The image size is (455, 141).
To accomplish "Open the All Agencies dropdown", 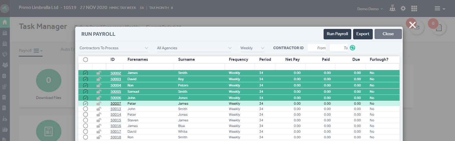I will 194,48.
